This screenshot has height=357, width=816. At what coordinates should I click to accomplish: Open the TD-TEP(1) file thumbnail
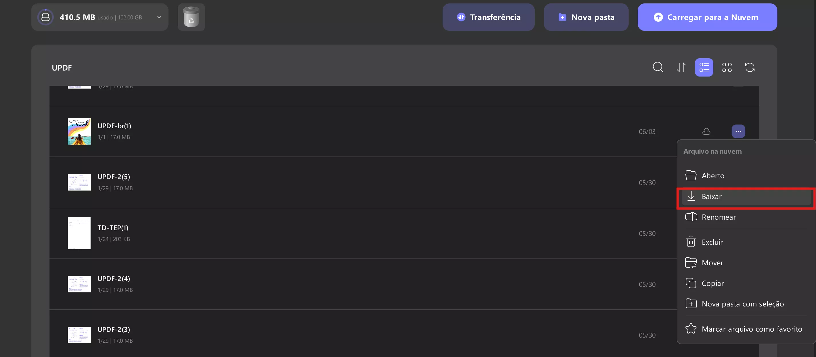(79, 233)
